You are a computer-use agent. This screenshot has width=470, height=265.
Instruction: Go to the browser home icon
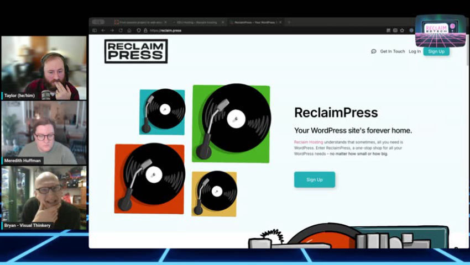[129, 30]
